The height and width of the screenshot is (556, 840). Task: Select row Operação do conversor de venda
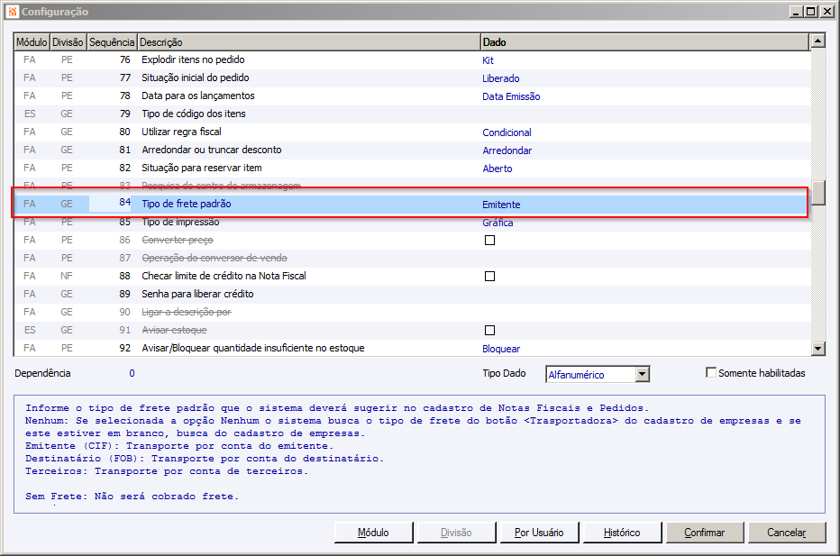pos(411,258)
